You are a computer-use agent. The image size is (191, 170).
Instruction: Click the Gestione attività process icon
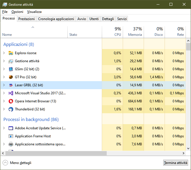pyautogui.click(x=11, y=61)
